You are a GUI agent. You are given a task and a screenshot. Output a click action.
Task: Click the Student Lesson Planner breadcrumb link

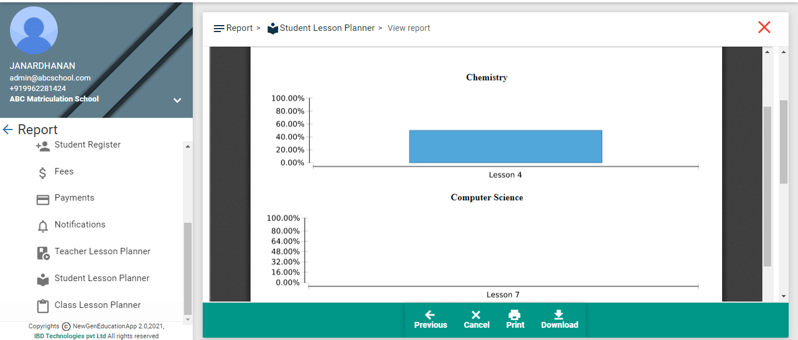click(327, 28)
